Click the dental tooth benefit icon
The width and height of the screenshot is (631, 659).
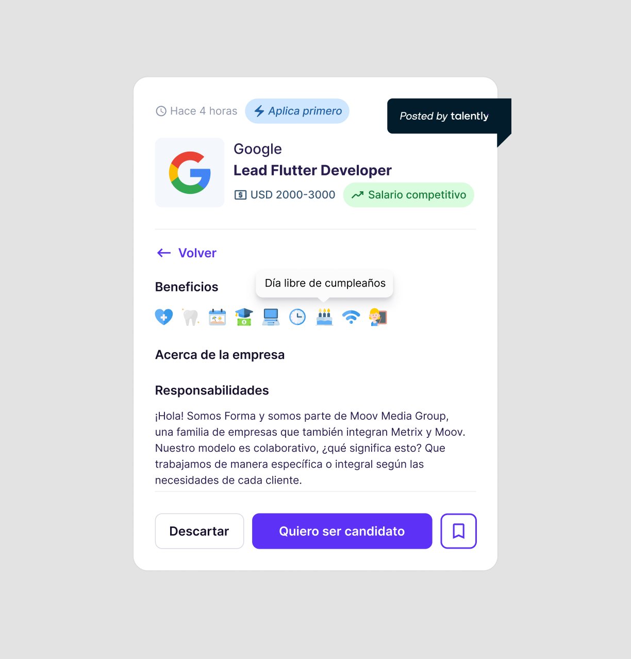pos(191,317)
